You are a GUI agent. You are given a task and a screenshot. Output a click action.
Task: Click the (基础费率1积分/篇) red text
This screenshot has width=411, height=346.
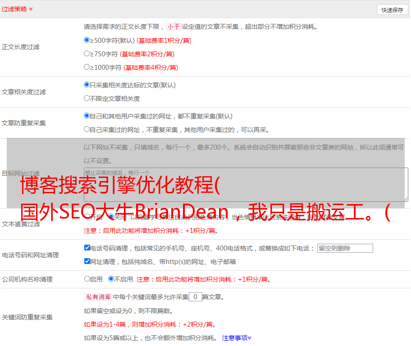[164, 41]
